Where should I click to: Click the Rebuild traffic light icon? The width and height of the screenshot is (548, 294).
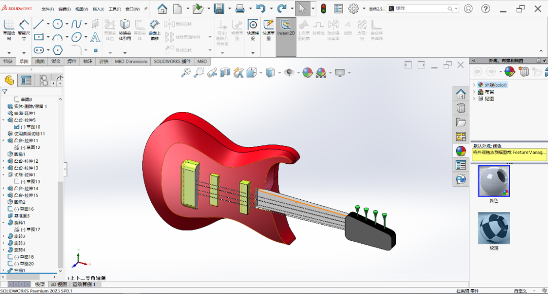(324, 9)
